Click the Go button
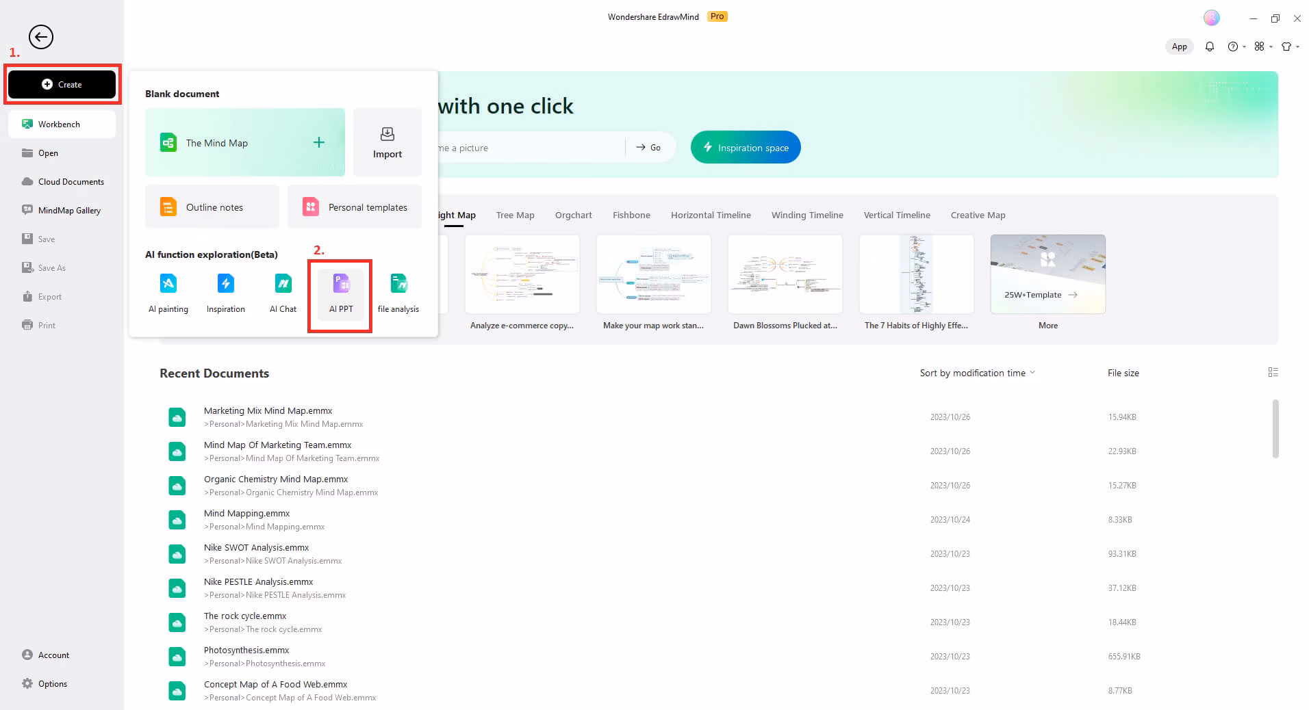This screenshot has width=1309, height=710. [x=648, y=147]
